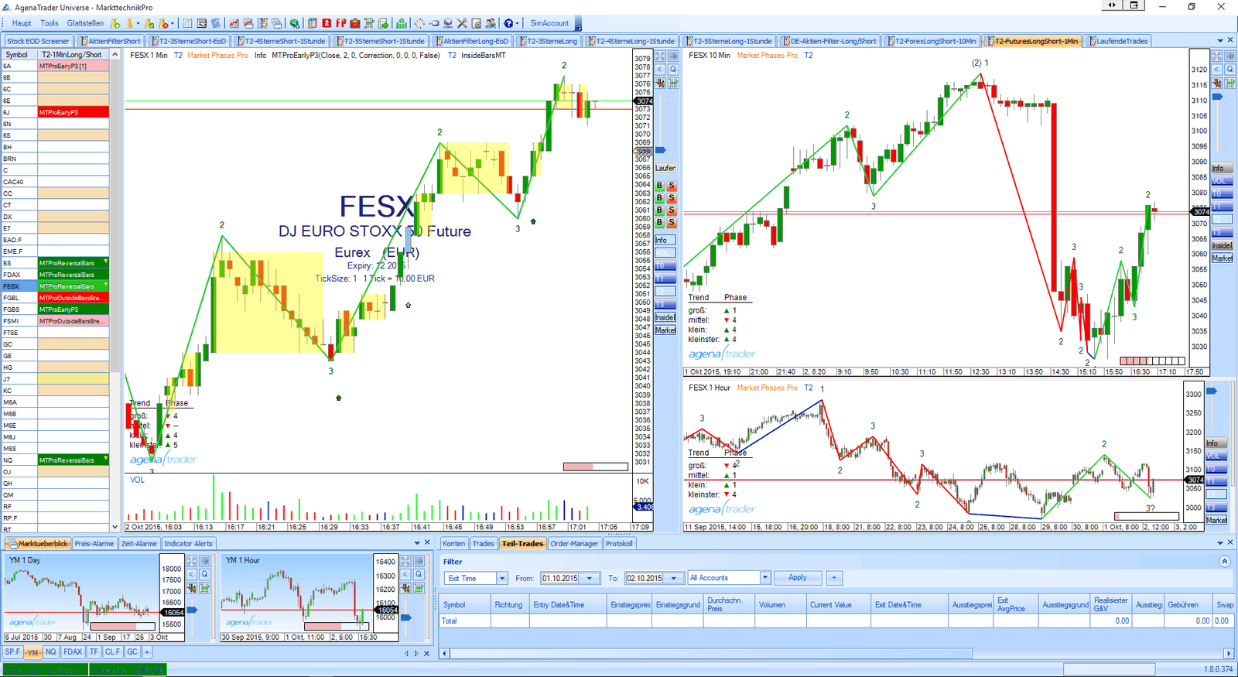Toggle the T0 button on FESX 1 Min chart
Image resolution: width=1238 pixels, height=677 pixels.
[665, 265]
